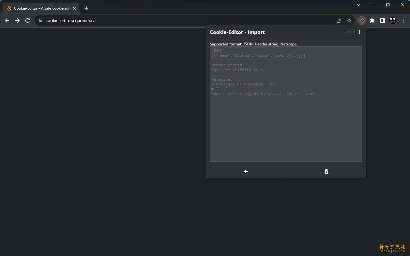Click the back arrow in Cookie-Editor popup
410x256 pixels.
pos(246,172)
